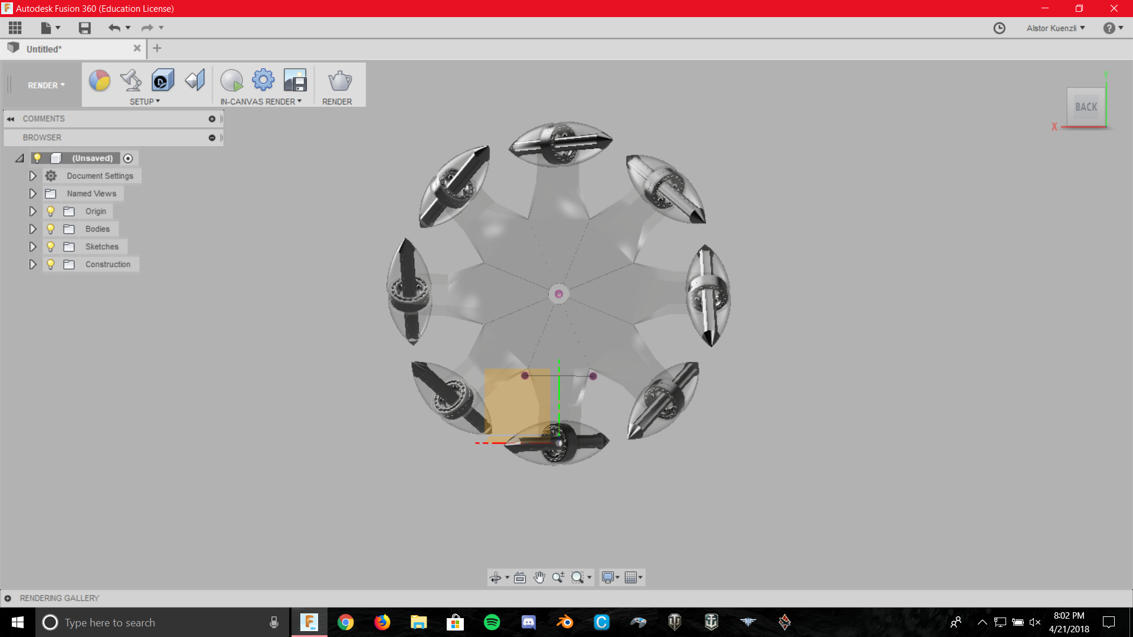This screenshot has width=1133, height=637.
Task: Click the Render teapot icon
Action: point(340,81)
